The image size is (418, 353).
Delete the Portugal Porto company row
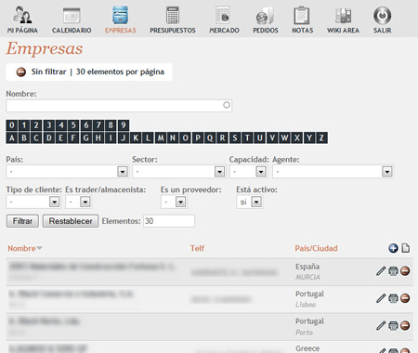(x=405, y=325)
